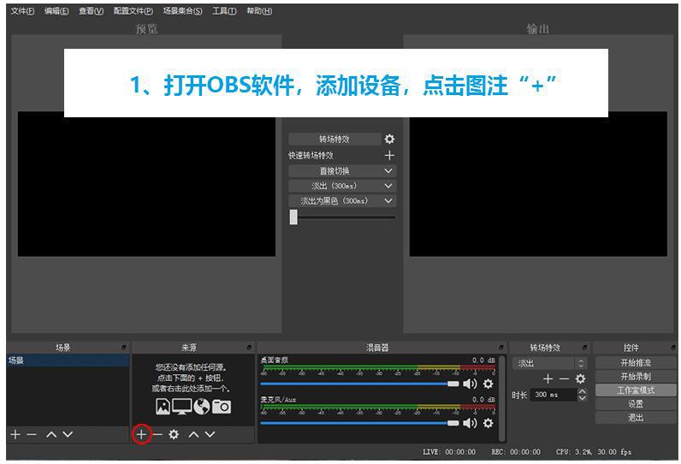Move scene up arrow in Scenes panel

coord(51,434)
